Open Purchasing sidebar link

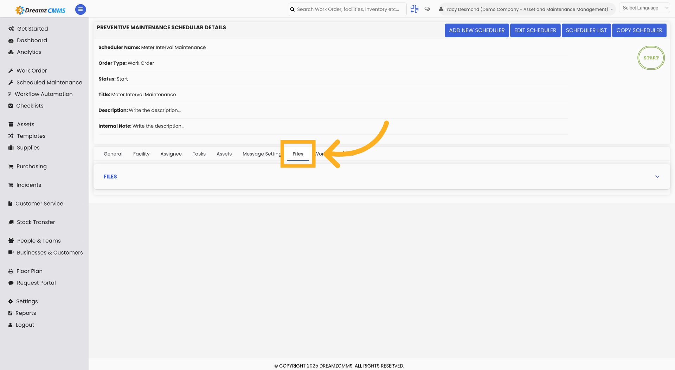tap(32, 167)
